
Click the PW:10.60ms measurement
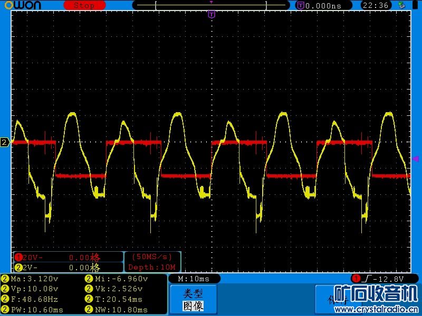(x=33, y=310)
